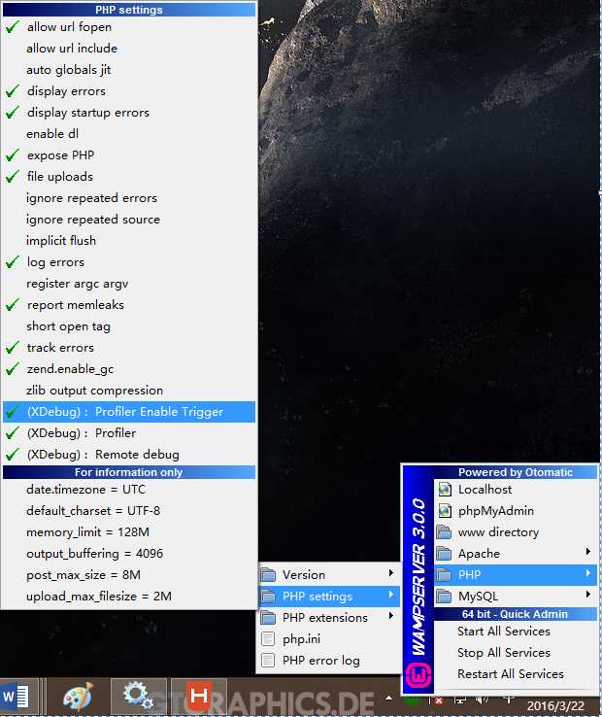Click the phpMyAdmin web page icon

click(x=445, y=511)
